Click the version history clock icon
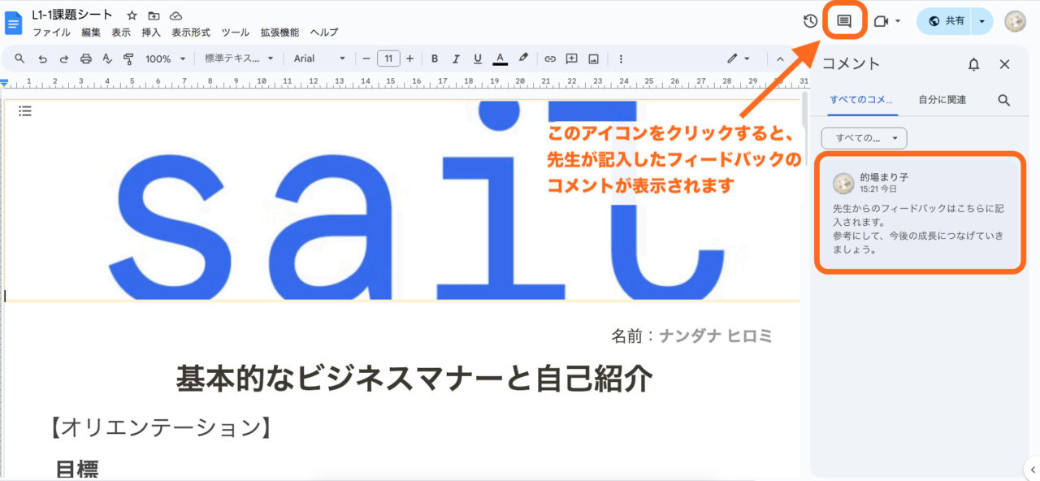Viewport: 1040px width, 481px height. (x=810, y=21)
